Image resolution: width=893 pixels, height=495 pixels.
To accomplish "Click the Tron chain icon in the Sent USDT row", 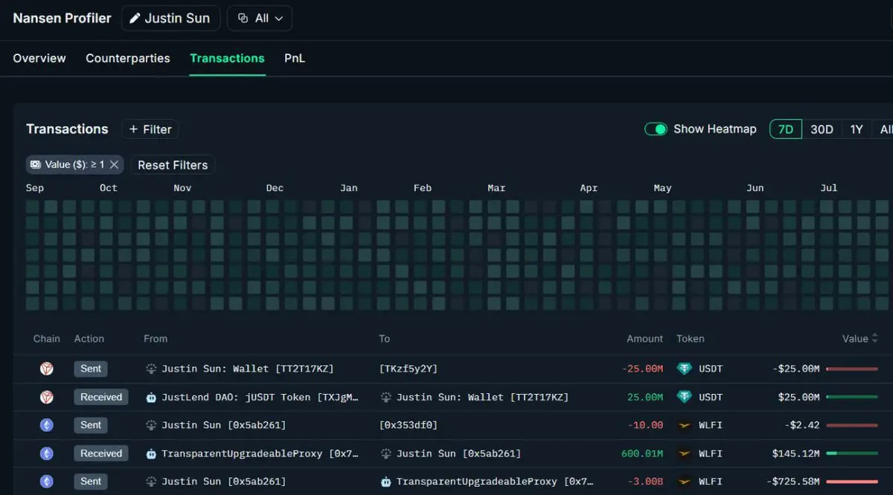I will tap(46, 369).
